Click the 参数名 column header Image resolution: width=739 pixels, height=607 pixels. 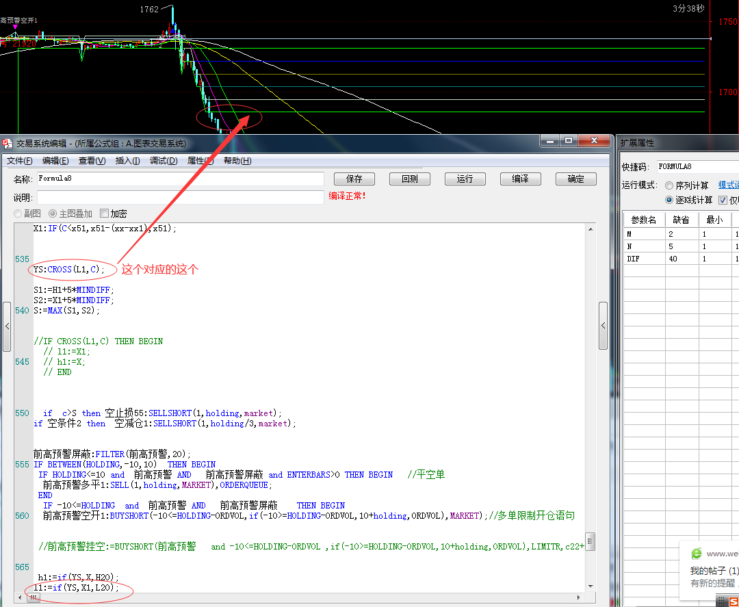(644, 220)
